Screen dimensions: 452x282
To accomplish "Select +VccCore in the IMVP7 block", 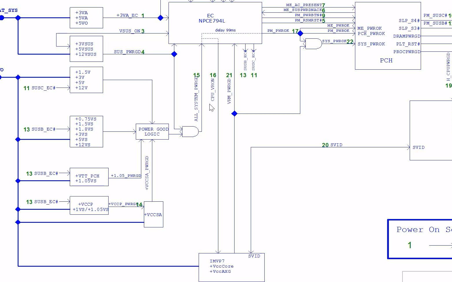I will click(222, 266).
